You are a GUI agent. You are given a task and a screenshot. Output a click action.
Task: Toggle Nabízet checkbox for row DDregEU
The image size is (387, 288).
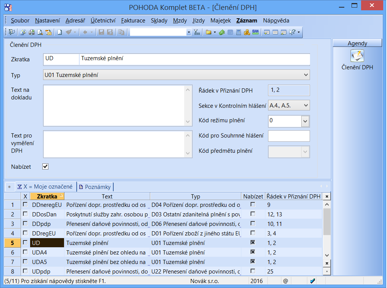[x=253, y=233]
